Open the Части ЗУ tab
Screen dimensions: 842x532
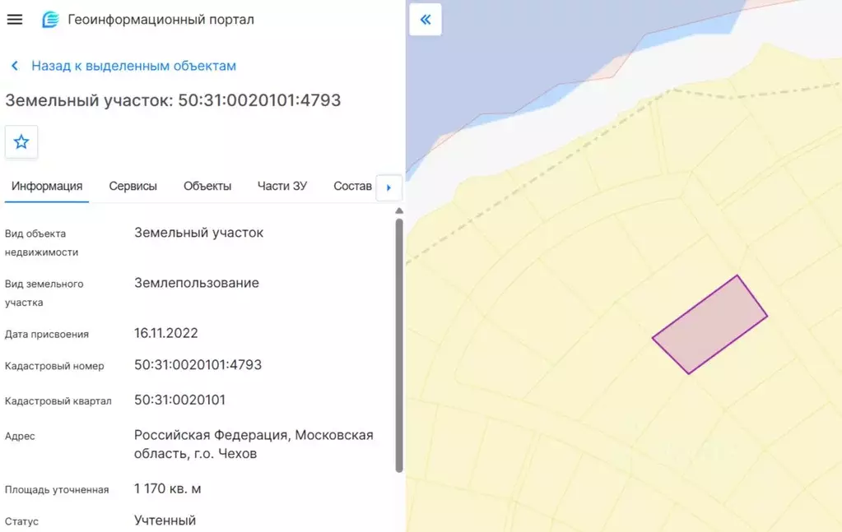[282, 186]
